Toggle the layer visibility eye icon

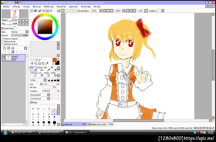(4, 56)
